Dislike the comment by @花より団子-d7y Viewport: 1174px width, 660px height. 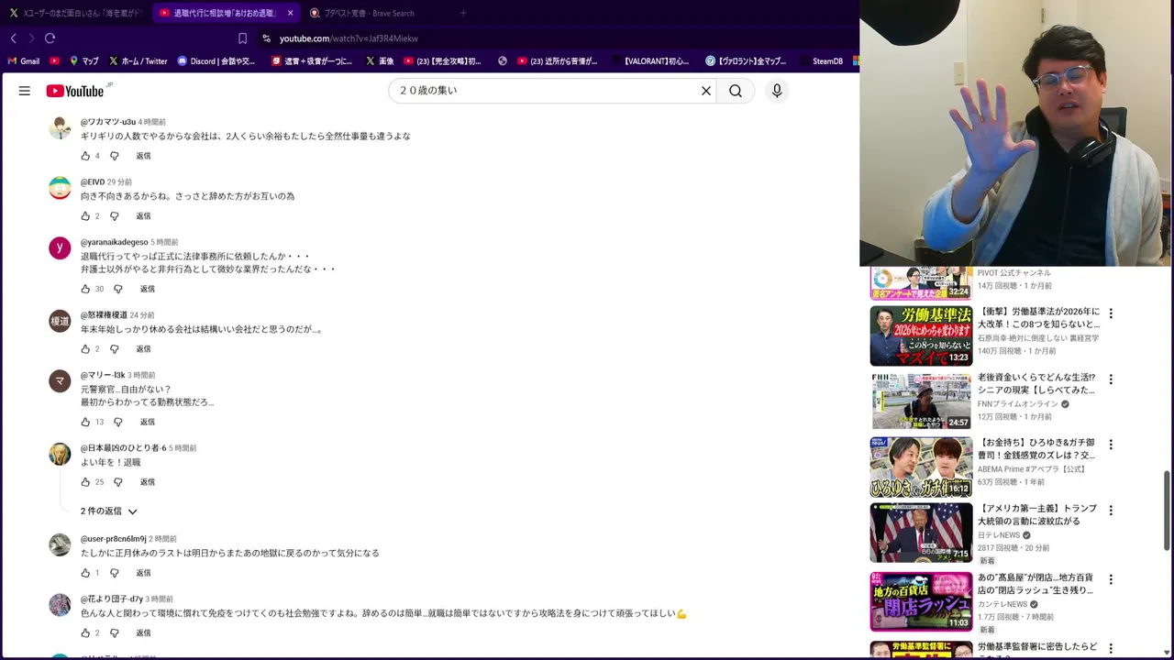(115, 633)
